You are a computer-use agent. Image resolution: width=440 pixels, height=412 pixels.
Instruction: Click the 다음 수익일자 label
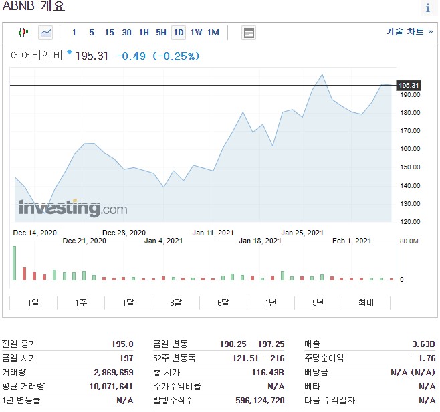point(330,400)
